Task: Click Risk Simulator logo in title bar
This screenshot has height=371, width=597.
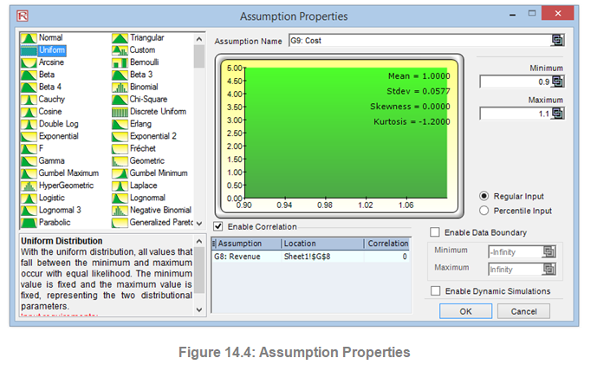Action: tap(23, 16)
